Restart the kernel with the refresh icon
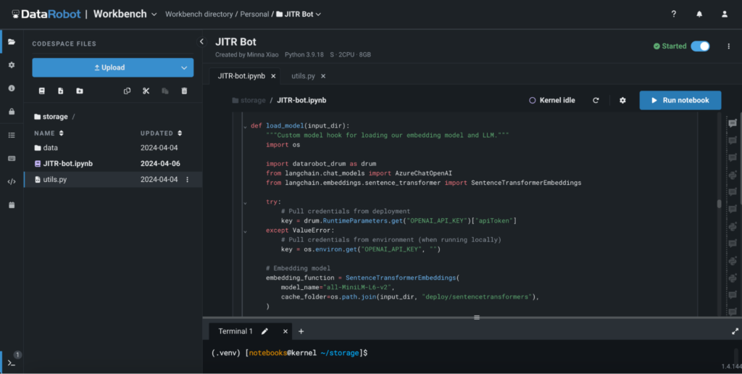This screenshot has width=742, height=374. point(596,101)
